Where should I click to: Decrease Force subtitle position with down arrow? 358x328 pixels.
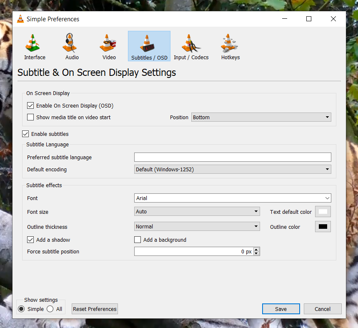click(x=256, y=253)
